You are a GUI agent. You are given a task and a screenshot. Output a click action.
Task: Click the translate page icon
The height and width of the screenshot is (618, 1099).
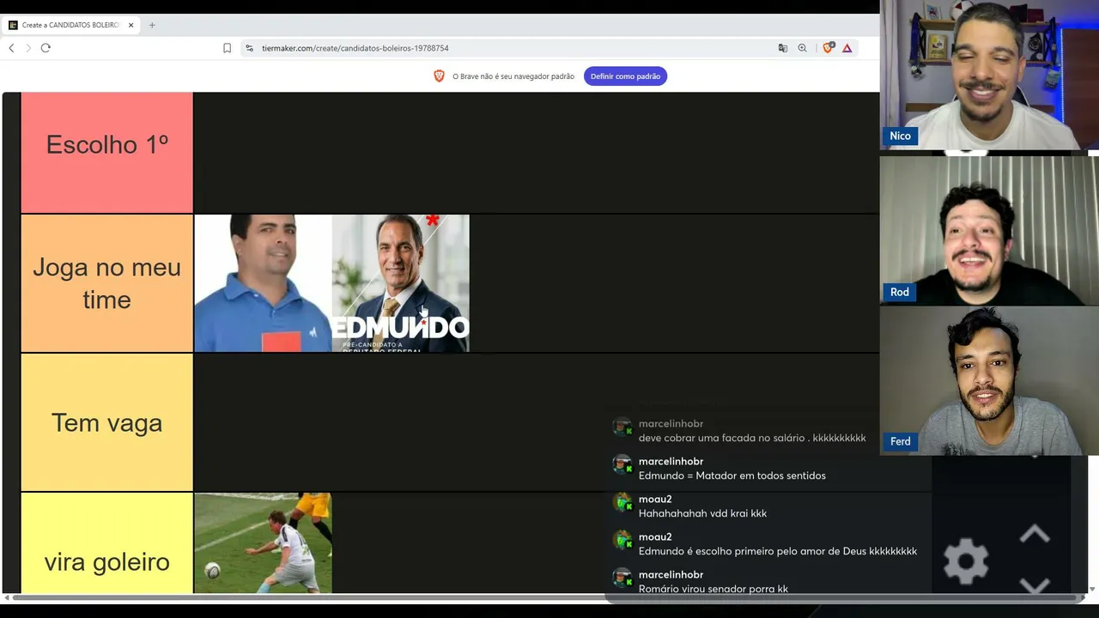coord(782,48)
